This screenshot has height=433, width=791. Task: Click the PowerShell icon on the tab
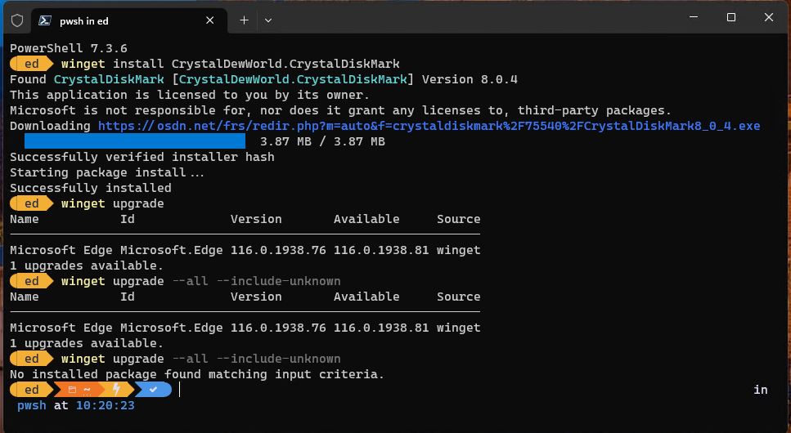pos(45,20)
